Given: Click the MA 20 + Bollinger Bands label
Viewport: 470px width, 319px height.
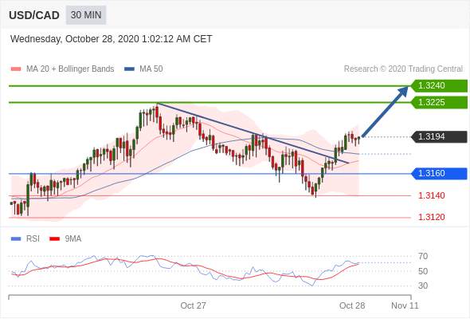Looking at the screenshot, I should 70,69.
